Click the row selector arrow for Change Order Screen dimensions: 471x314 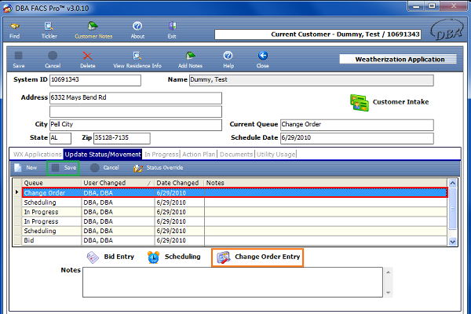click(x=17, y=192)
